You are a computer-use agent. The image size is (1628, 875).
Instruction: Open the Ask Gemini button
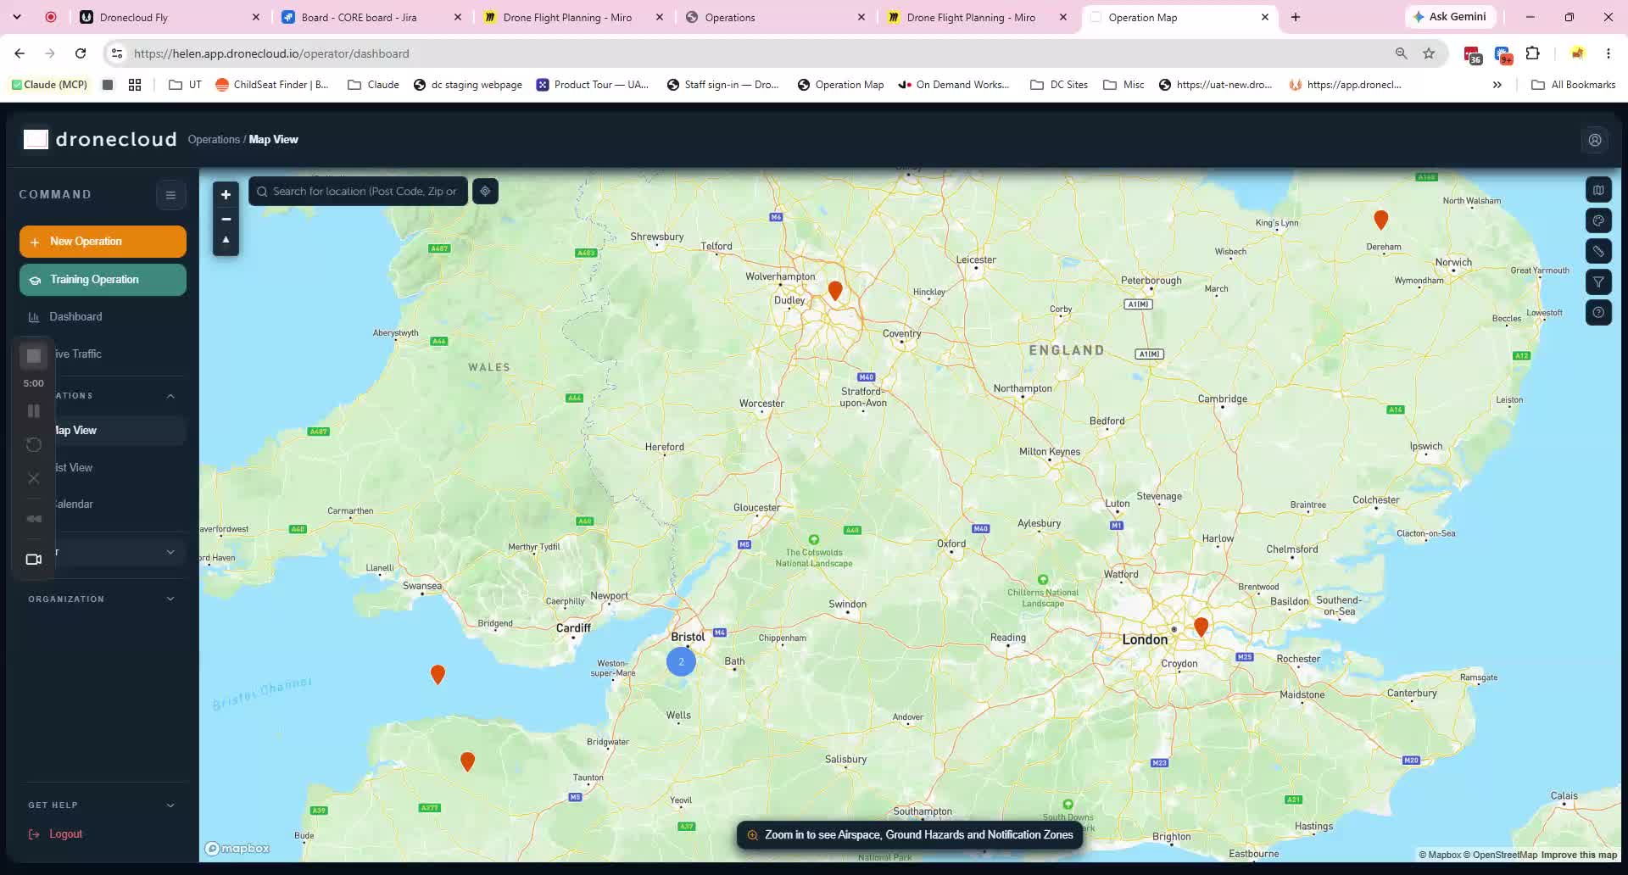[x=1449, y=17]
